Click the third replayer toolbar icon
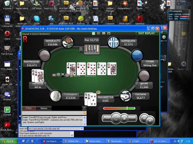193x144 pixels. coord(104,33)
